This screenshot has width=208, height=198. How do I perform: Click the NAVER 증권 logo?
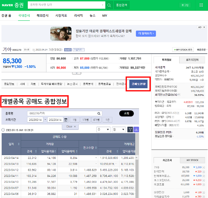coord(13,5)
